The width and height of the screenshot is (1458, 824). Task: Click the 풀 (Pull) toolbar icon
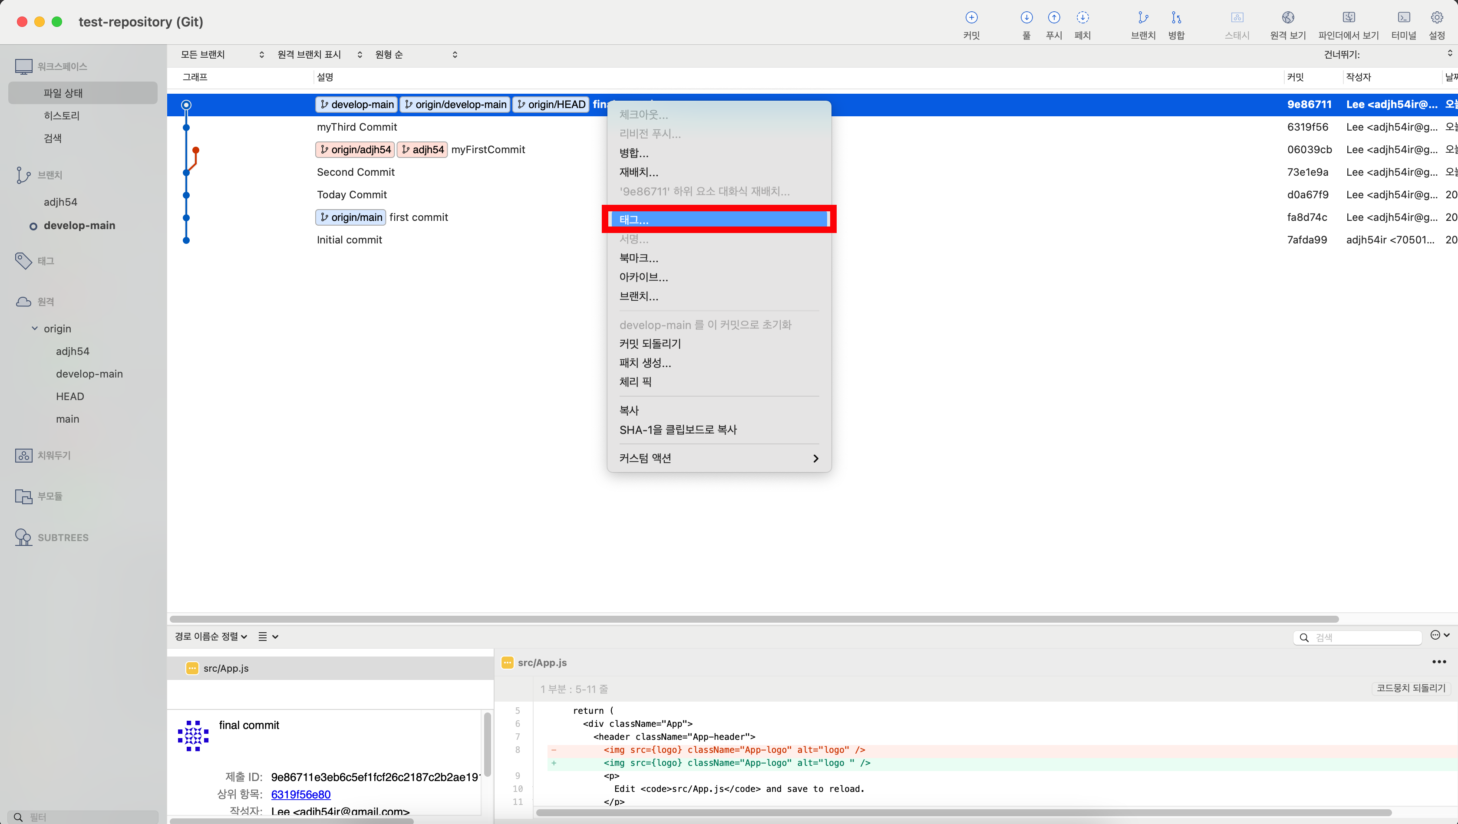pos(1026,18)
